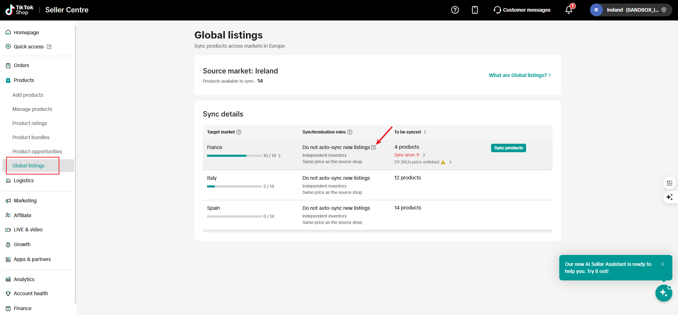Close the AI Seller Assistant tooltip
Screen dimensions: 678x315
662,264
